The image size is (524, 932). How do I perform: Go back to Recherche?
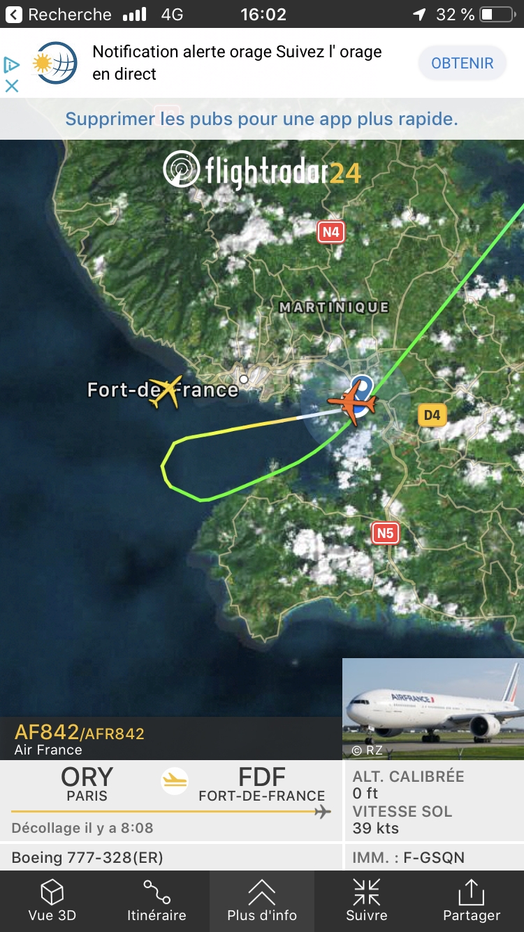click(59, 14)
